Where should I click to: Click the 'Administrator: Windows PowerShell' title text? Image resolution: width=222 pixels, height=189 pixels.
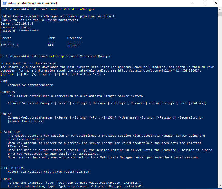(32, 3)
